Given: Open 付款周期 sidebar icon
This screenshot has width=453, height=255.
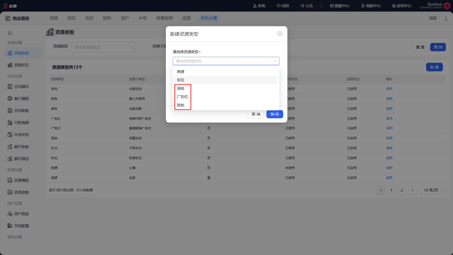Looking at the screenshot, I should [10, 123].
